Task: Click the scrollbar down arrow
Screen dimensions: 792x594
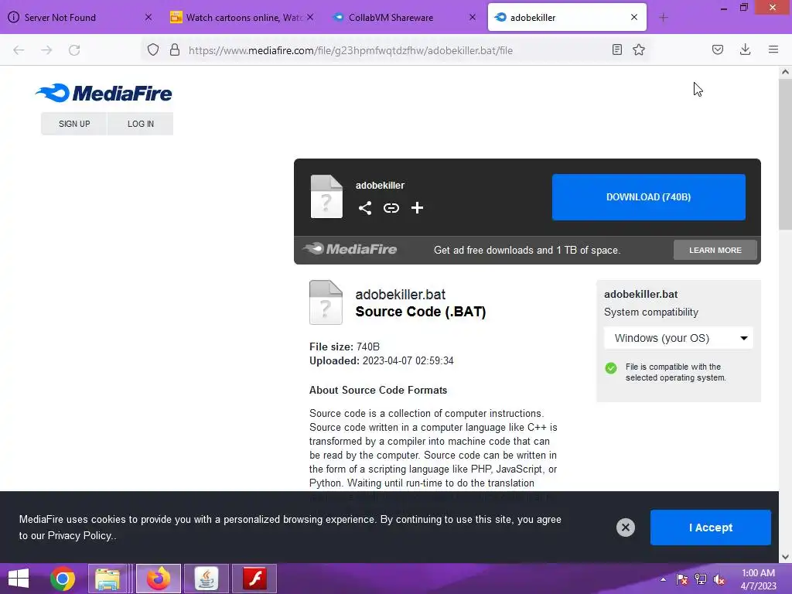Action: point(785,557)
